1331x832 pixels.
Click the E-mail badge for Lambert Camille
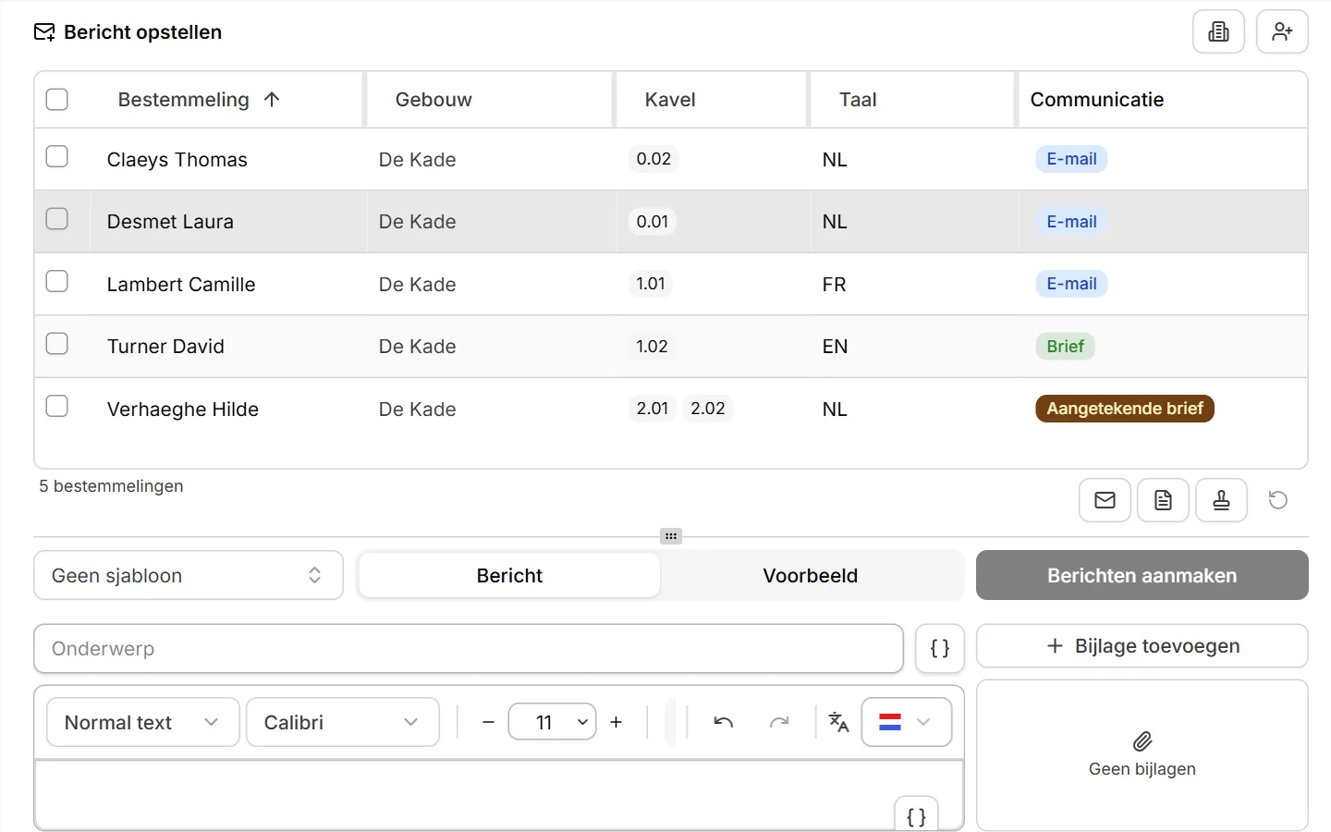(1071, 284)
